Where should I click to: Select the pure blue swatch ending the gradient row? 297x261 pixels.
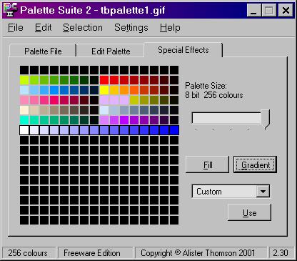(x=174, y=130)
